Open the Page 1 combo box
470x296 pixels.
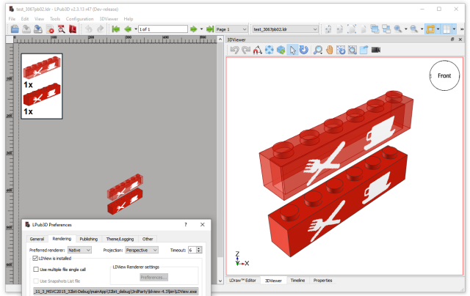click(231, 29)
